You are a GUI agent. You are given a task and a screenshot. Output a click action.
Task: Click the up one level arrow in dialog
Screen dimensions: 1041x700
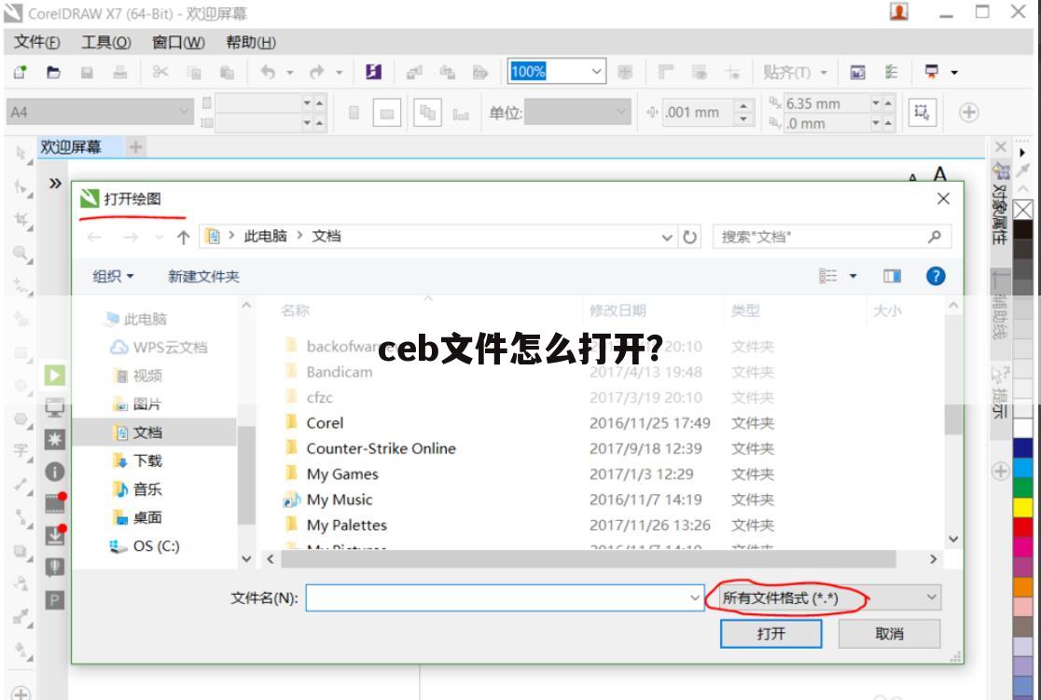pyautogui.click(x=183, y=237)
